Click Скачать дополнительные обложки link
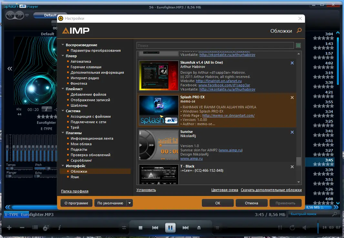Screen dimensions: 344x238 (x=271, y=190)
